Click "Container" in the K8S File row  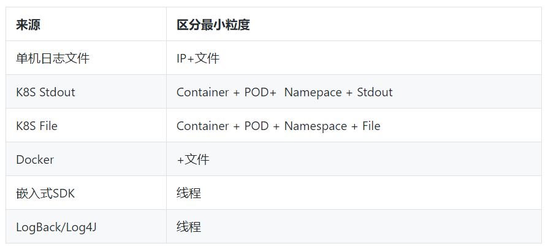pos(202,126)
